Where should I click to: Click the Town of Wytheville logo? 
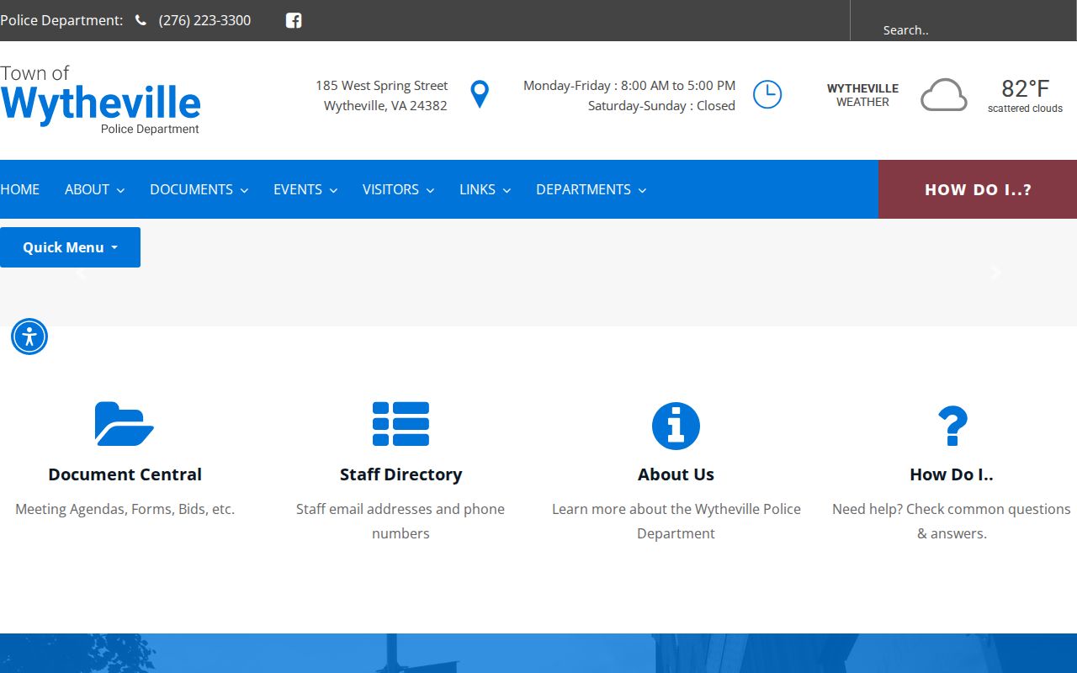(100, 99)
